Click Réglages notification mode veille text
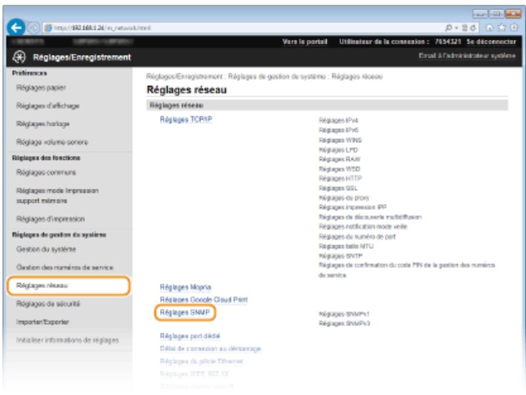526x395 pixels. (x=363, y=227)
